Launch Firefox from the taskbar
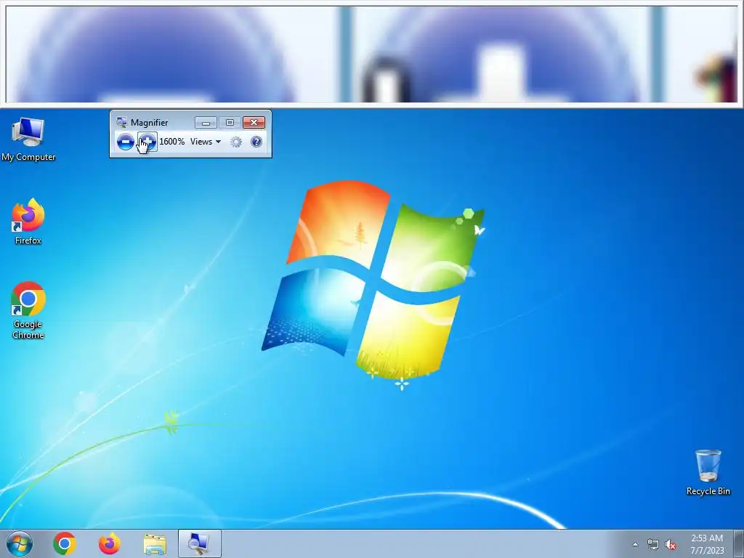The height and width of the screenshot is (558, 744). point(110,543)
